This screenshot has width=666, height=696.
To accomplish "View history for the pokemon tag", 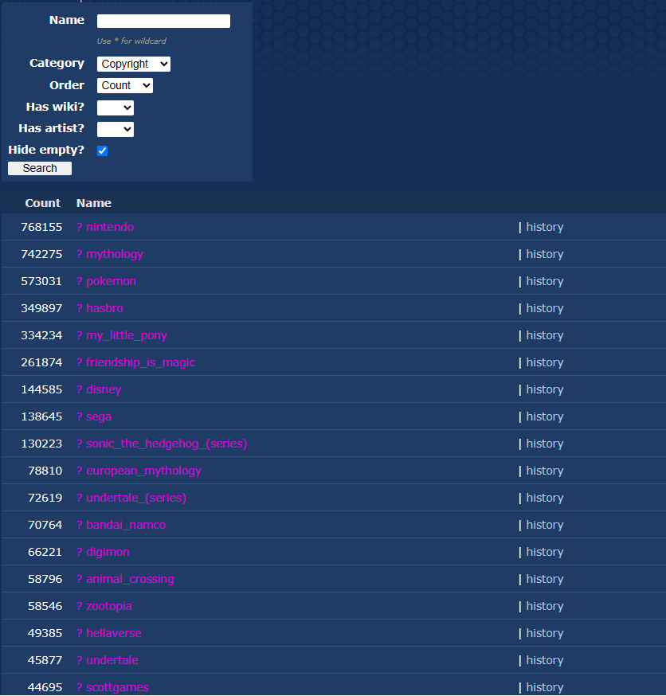I will [545, 281].
